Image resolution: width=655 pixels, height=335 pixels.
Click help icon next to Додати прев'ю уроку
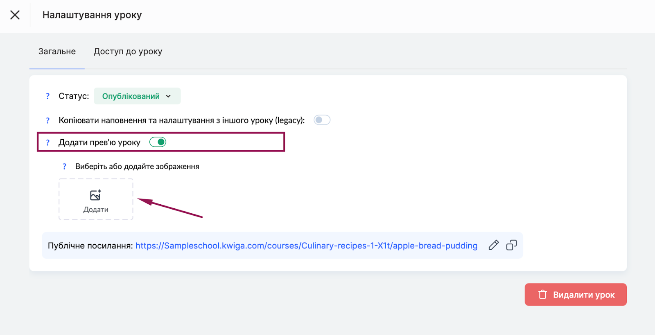pyautogui.click(x=48, y=143)
